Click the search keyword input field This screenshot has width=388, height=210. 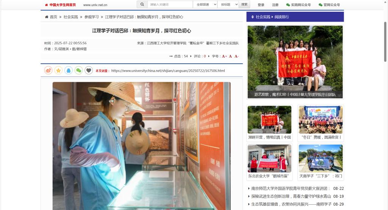click(x=170, y=5)
